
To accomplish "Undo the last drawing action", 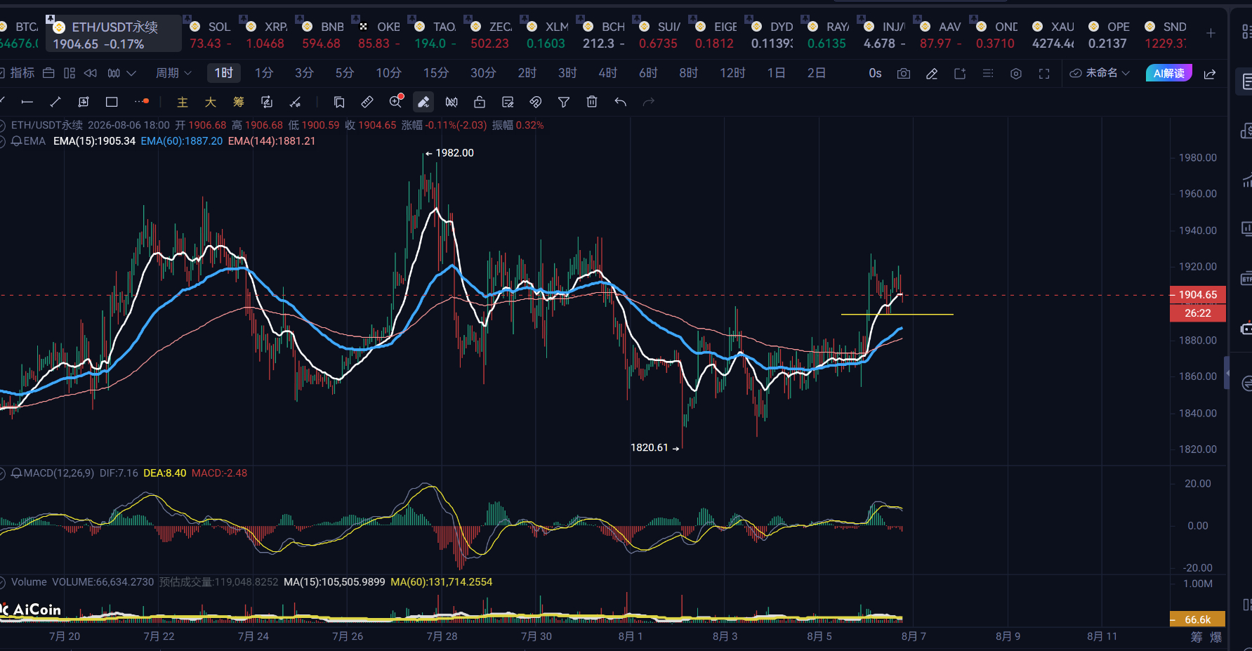I will click(x=620, y=103).
